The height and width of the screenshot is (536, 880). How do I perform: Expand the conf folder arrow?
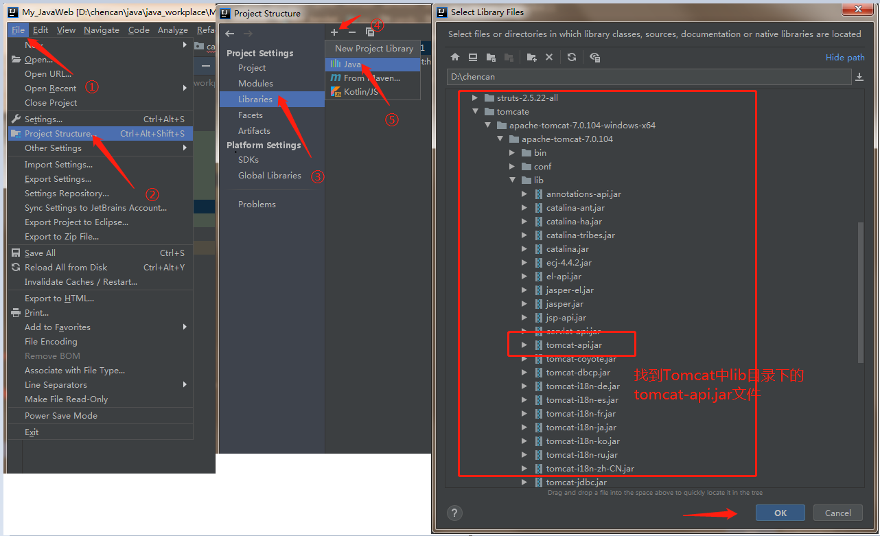511,166
